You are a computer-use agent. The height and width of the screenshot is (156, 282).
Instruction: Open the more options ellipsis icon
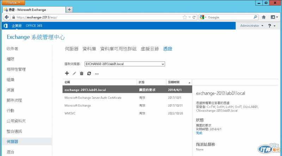pos(97,74)
